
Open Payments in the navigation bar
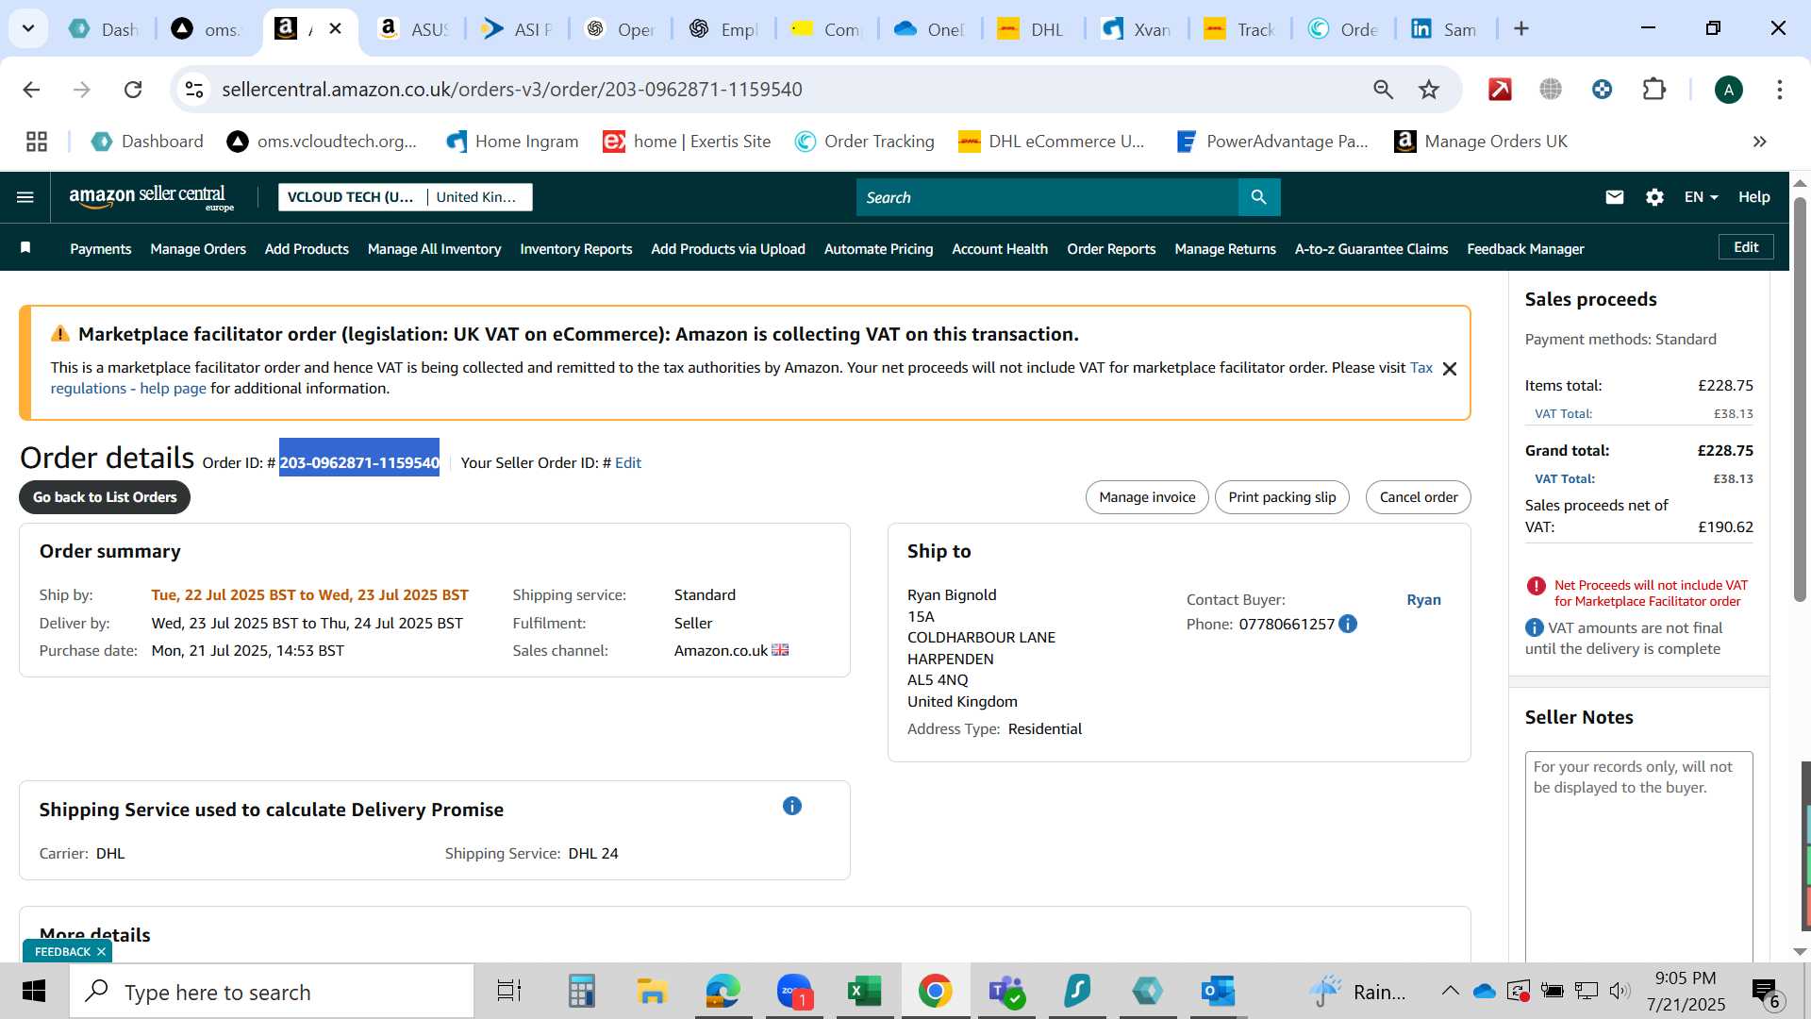pyautogui.click(x=100, y=249)
